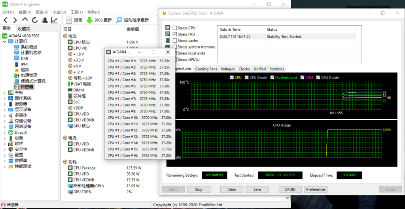Click the Stop button
The height and width of the screenshot is (209, 405).
click(x=199, y=189)
